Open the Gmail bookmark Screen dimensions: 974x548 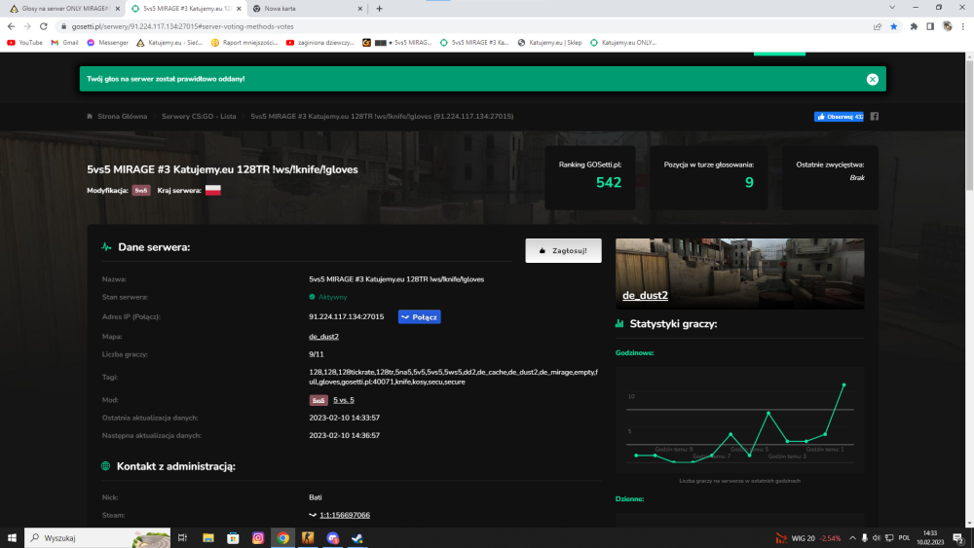click(x=64, y=43)
